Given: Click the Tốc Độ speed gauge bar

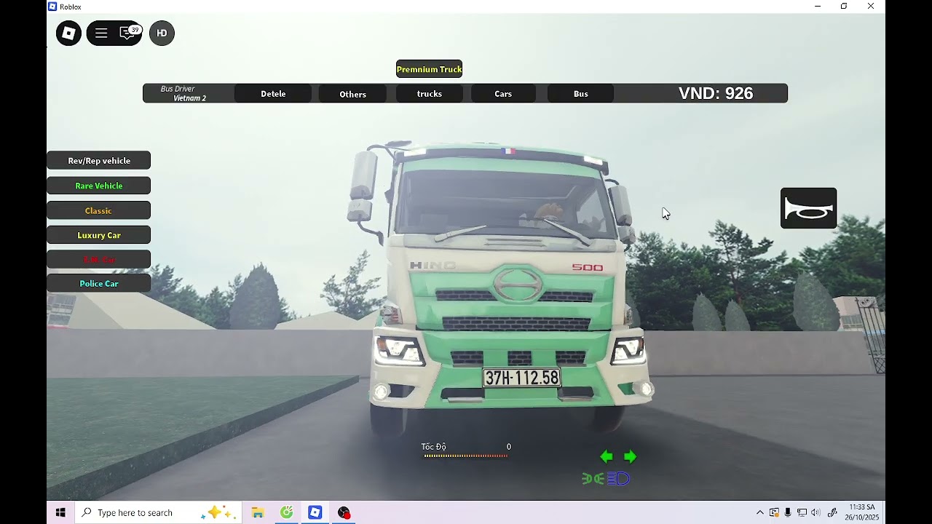Looking at the screenshot, I should coord(465,456).
